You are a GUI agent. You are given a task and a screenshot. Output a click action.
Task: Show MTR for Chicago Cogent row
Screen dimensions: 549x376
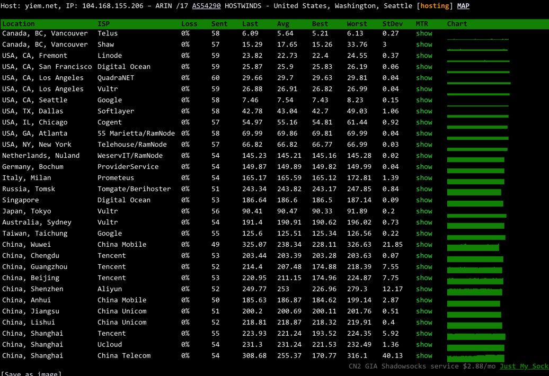pyautogui.click(x=424, y=122)
